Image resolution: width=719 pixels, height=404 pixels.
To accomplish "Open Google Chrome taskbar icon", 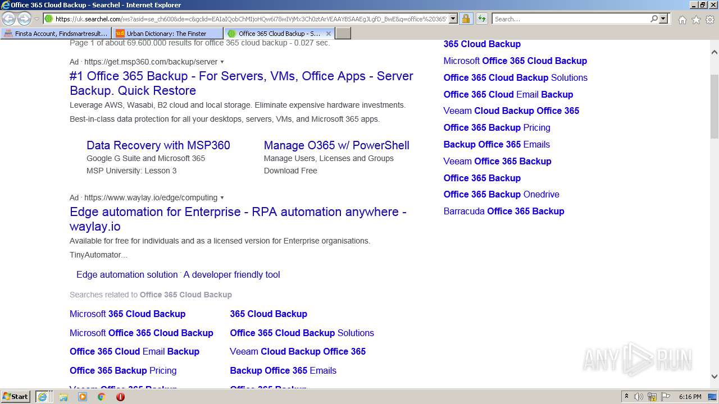I will (102, 397).
